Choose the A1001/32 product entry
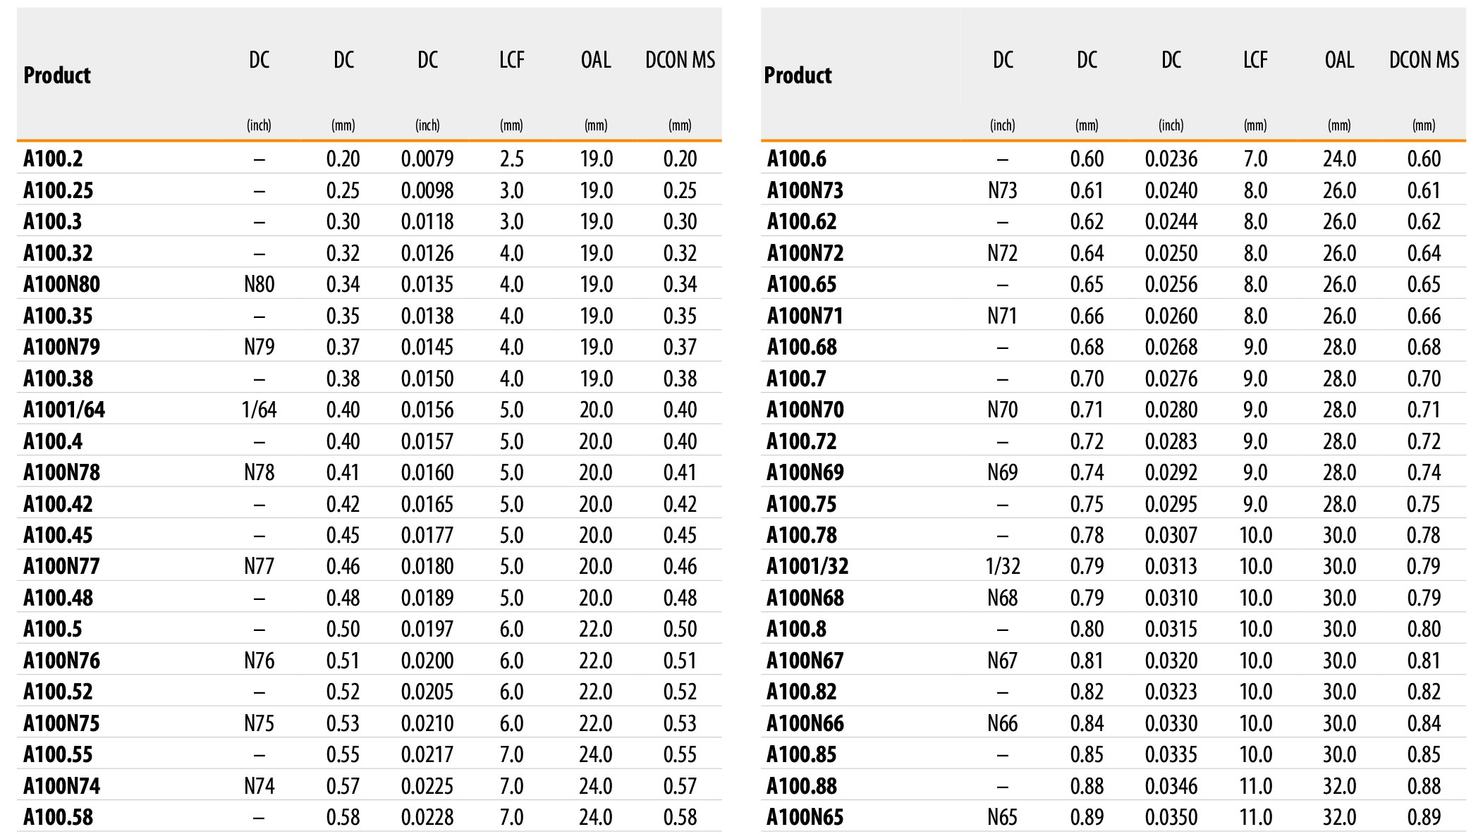 [x=807, y=566]
